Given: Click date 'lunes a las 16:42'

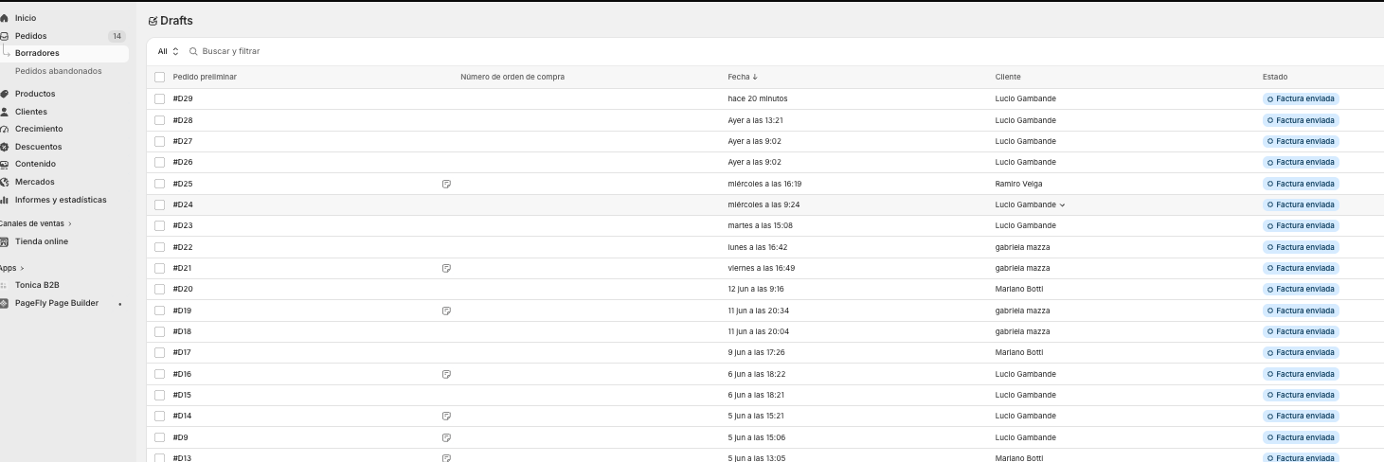Looking at the screenshot, I should (758, 247).
